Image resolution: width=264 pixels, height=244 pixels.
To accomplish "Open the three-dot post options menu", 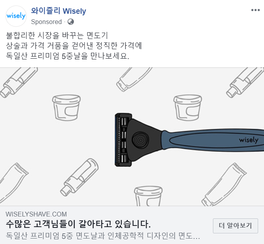I will click(255, 10).
